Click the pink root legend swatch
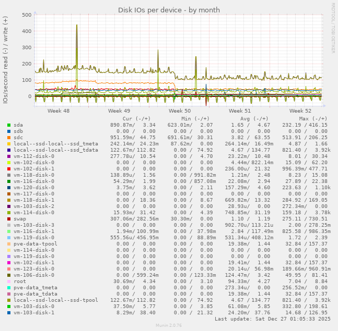 click(x=9, y=281)
